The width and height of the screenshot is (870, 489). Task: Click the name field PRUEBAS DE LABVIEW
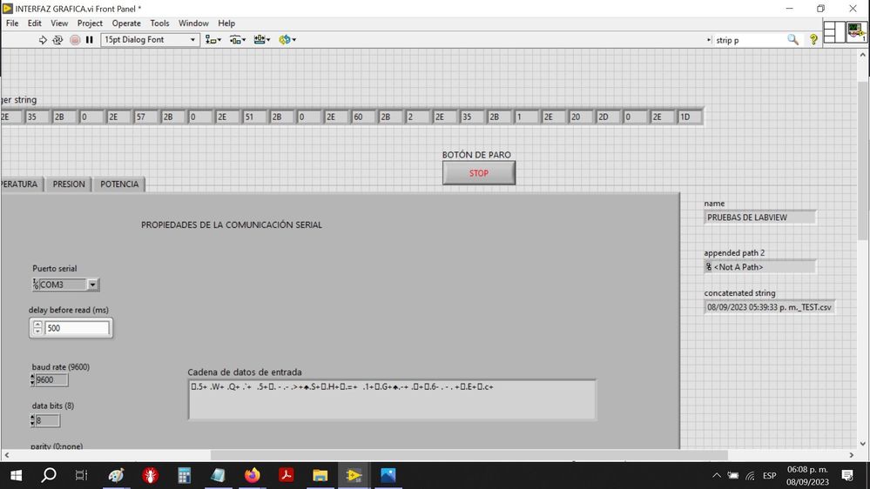point(760,218)
